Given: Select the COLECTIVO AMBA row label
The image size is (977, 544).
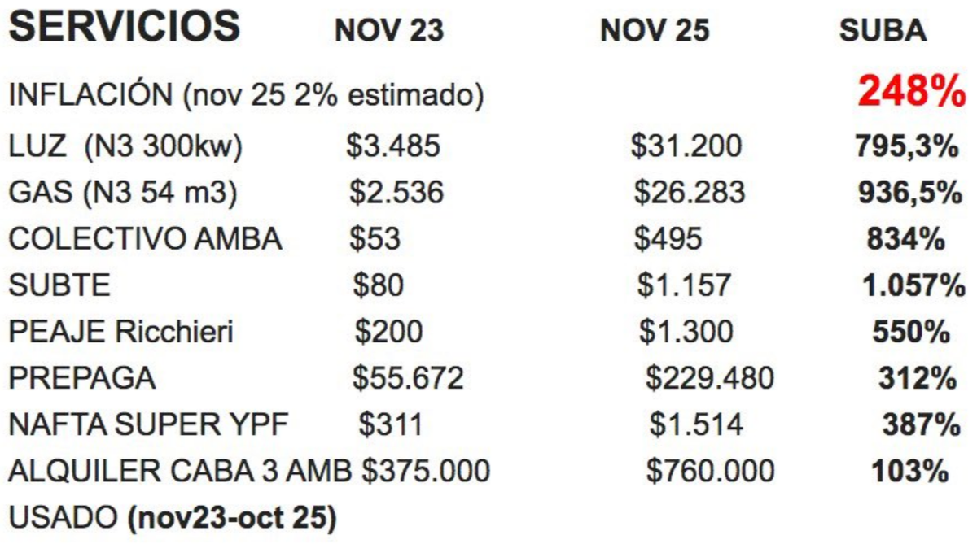Looking at the screenshot, I should pyautogui.click(x=145, y=239).
